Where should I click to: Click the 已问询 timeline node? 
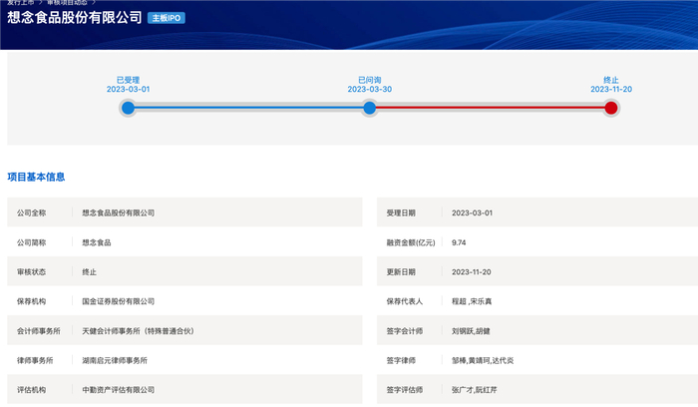tap(370, 108)
